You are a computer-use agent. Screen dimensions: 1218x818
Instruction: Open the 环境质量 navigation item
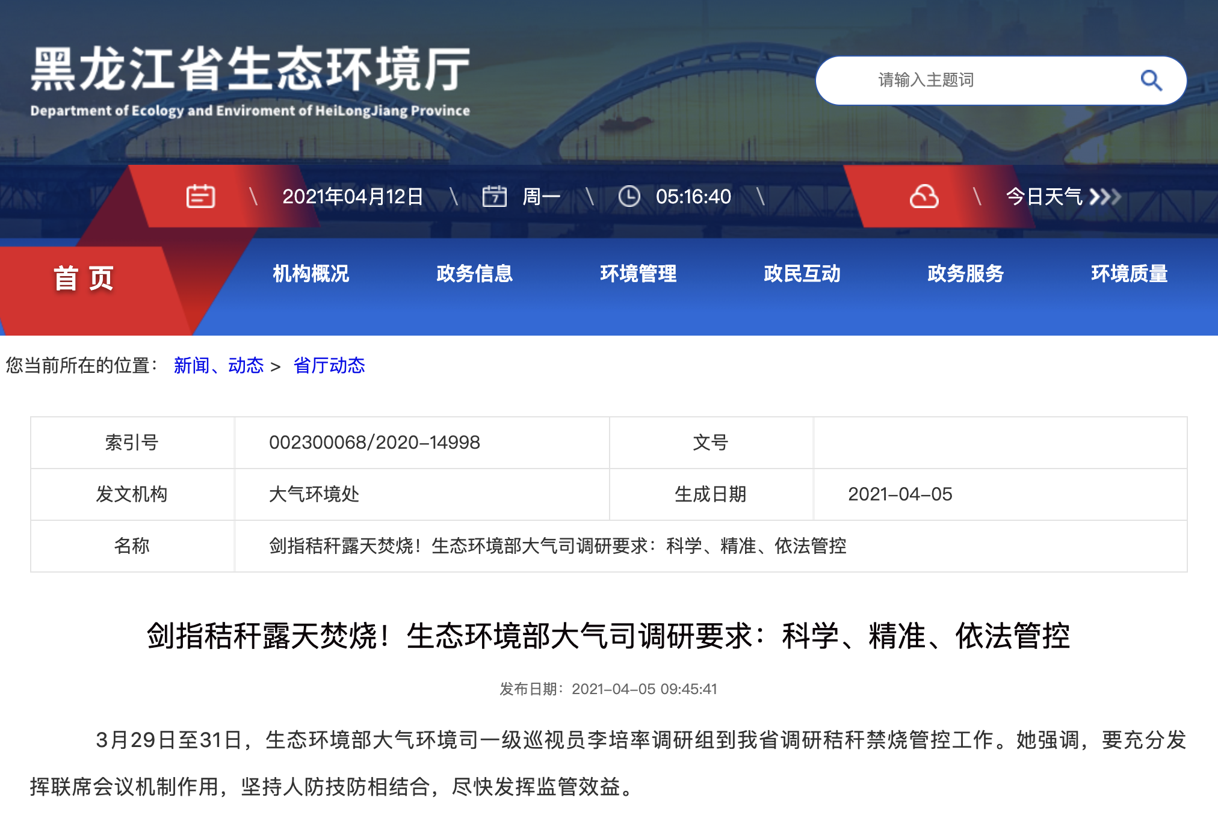pos(1129,274)
